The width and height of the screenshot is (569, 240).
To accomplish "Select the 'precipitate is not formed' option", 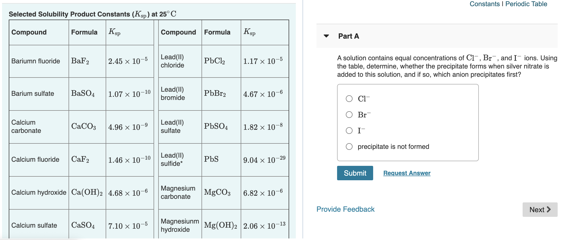I will click(x=349, y=147).
